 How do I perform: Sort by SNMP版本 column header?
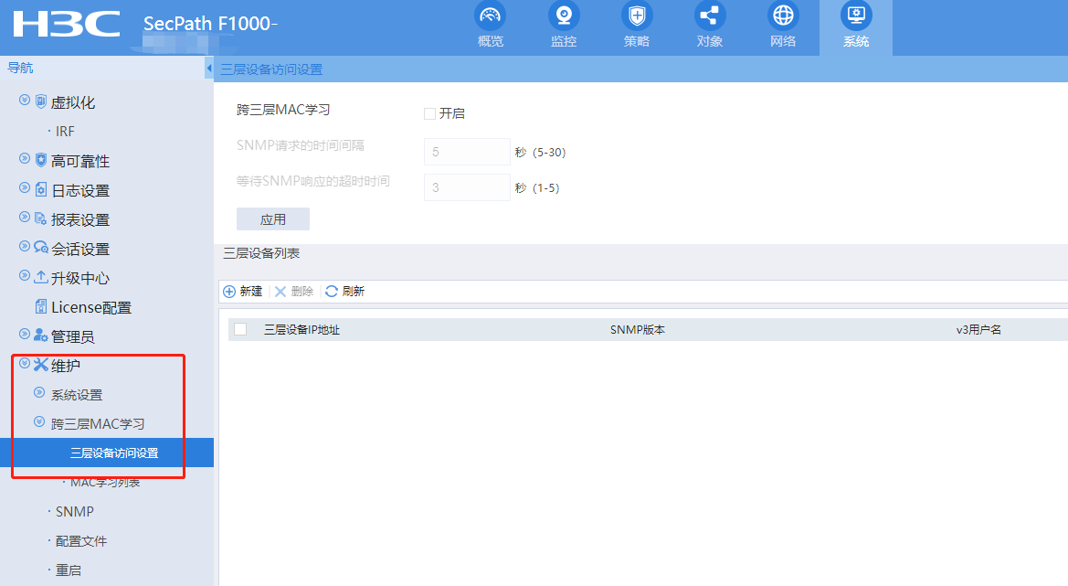pyautogui.click(x=638, y=330)
